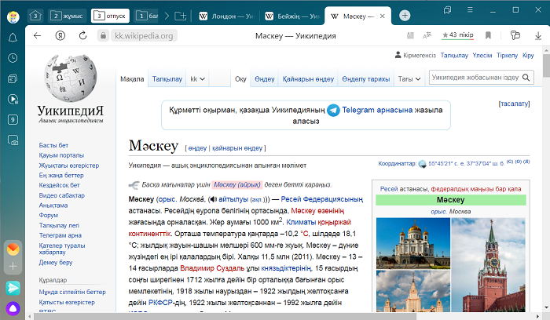Bookmark this page
The height and width of the screenshot is (320, 550).
click(488, 35)
